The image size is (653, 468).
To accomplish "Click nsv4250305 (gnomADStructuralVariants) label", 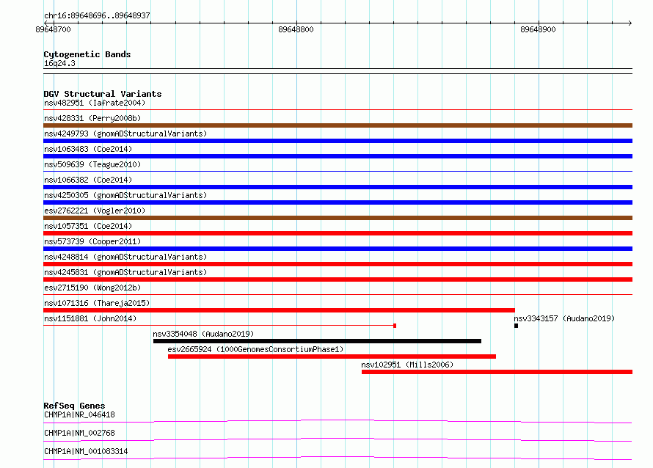I will (x=125, y=195).
